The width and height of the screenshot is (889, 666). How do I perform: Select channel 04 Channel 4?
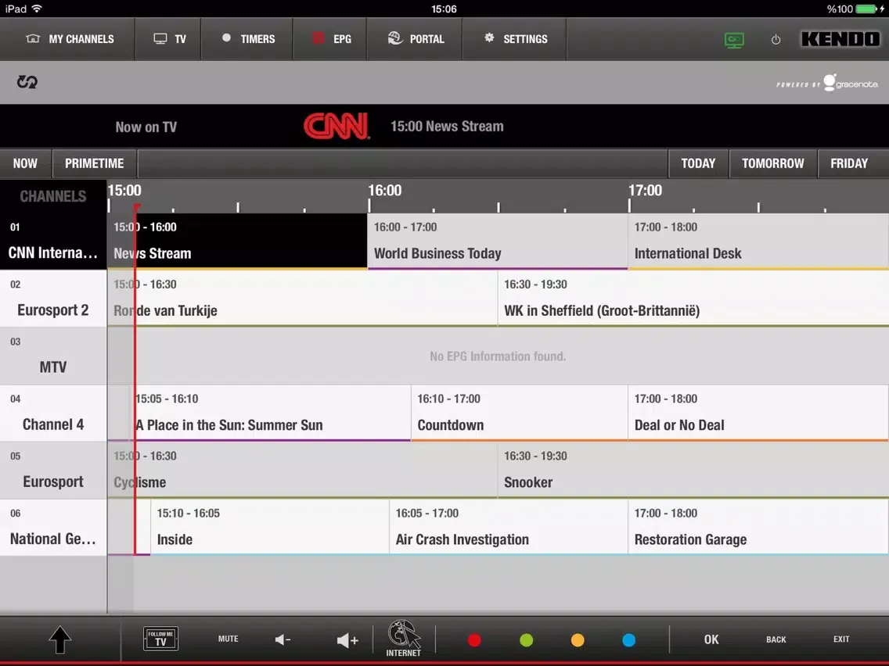(53, 413)
